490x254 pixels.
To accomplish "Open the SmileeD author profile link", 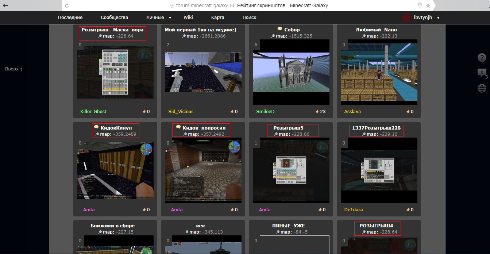I will [266, 111].
